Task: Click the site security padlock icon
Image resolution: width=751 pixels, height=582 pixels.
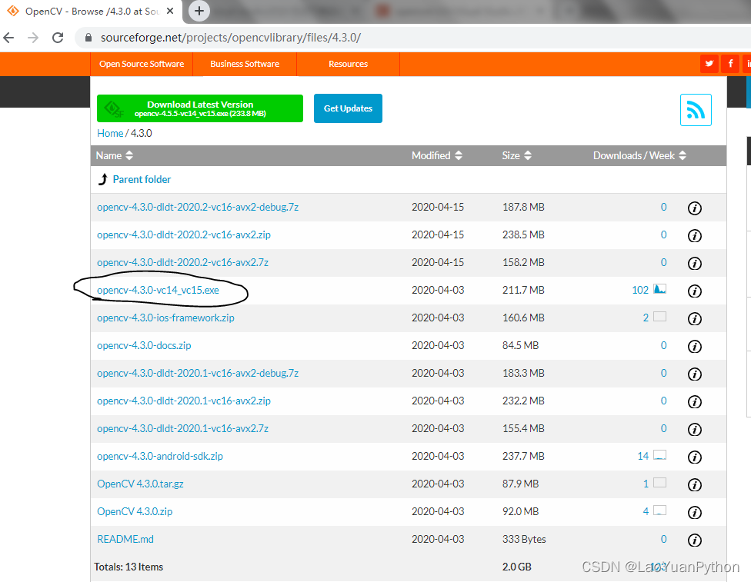Action: (x=88, y=38)
